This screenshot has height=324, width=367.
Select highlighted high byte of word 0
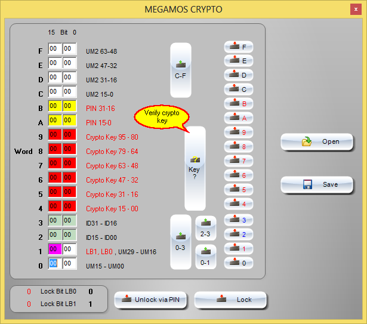55,263
